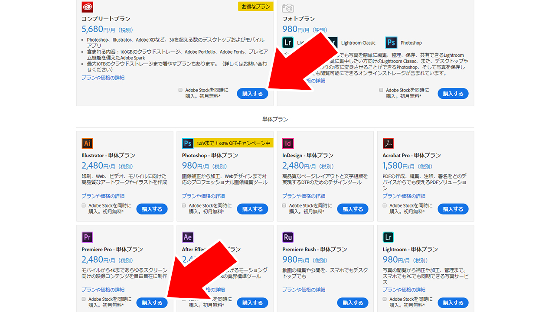This screenshot has width=555, height=312.
Task: Purchase Premiere Pro single plan
Action: click(152, 302)
